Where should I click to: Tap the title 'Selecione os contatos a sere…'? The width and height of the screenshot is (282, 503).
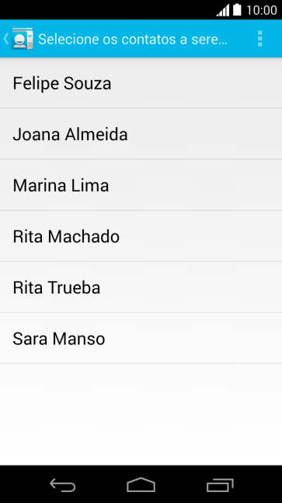coord(133,39)
